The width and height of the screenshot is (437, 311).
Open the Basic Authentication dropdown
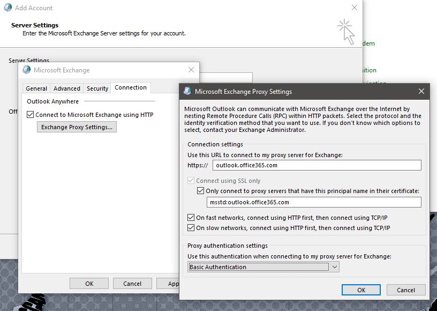(263, 267)
